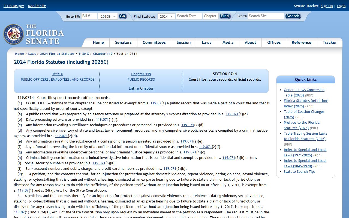The width and height of the screenshot is (349, 218).
Task: Switch to the Mobile Site link
Action: point(37,6)
